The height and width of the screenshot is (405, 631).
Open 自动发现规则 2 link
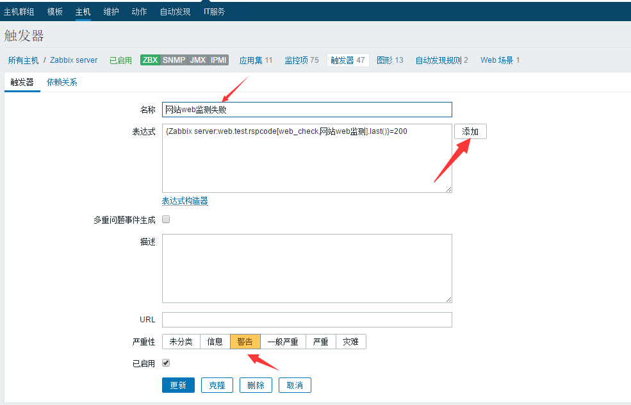click(442, 60)
